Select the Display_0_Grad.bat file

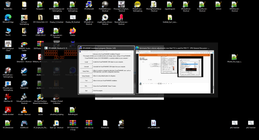pos(56,18)
